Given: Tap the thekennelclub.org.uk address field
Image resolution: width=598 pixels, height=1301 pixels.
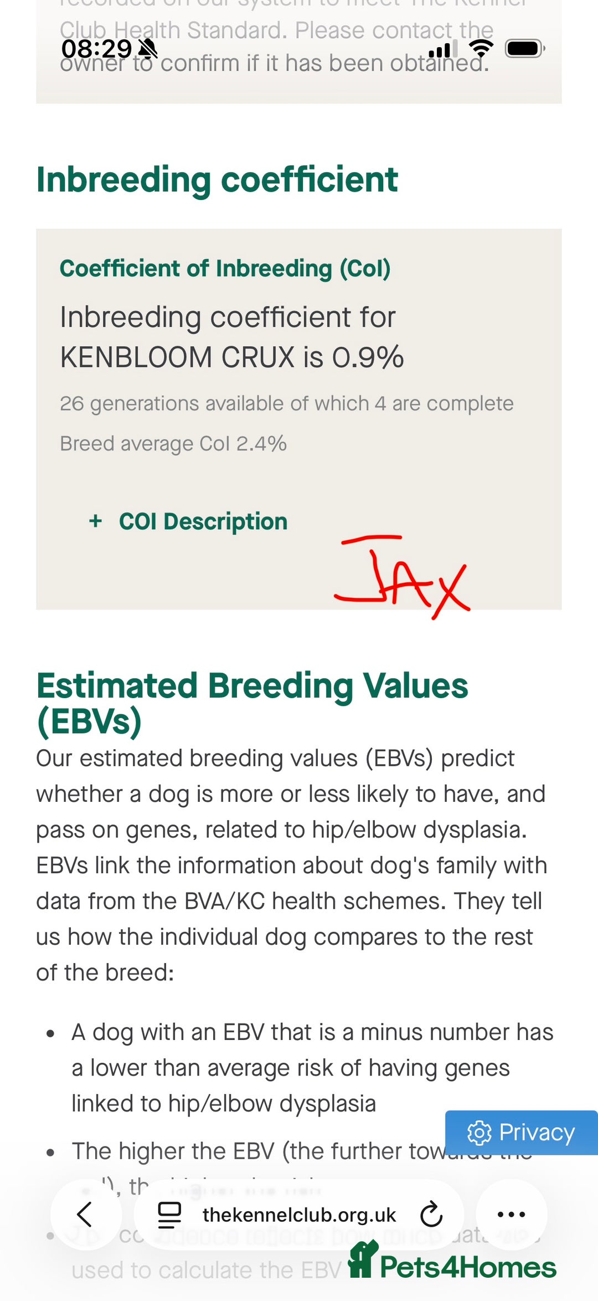Looking at the screenshot, I should click(299, 1215).
